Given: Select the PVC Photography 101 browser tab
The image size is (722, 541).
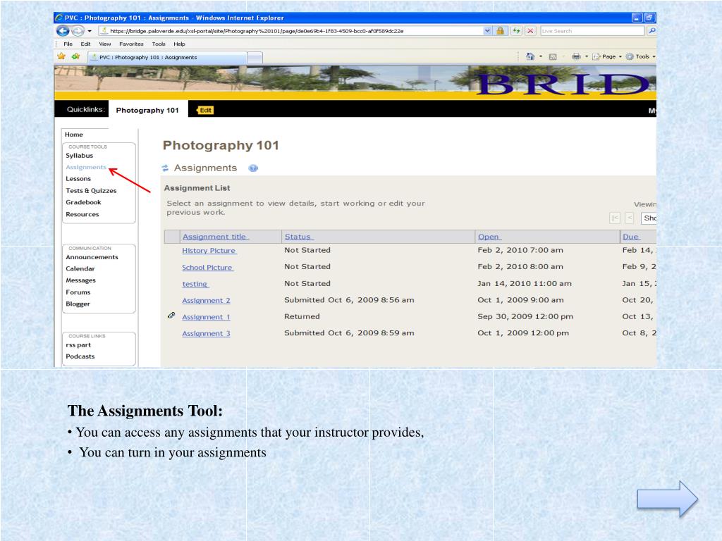Looking at the screenshot, I should 167,58.
